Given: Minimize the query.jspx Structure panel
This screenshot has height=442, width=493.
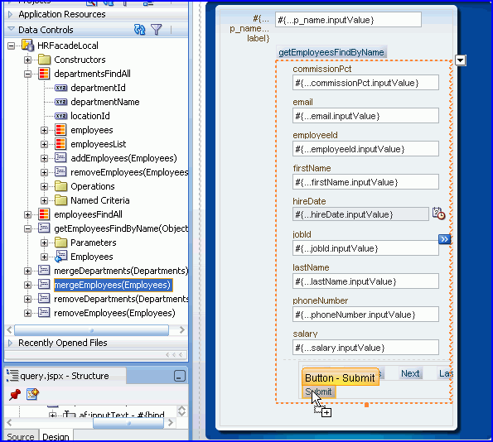Looking at the screenshot, I should point(180,376).
